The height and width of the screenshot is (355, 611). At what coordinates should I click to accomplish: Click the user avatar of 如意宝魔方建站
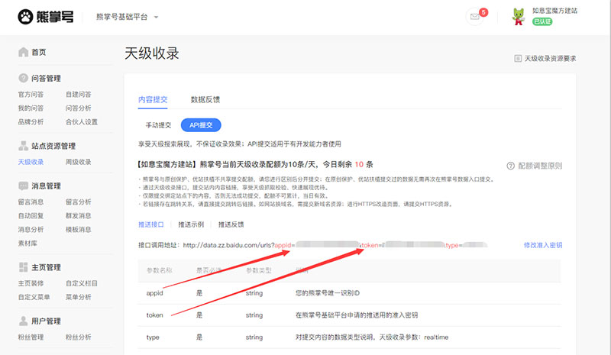point(518,17)
